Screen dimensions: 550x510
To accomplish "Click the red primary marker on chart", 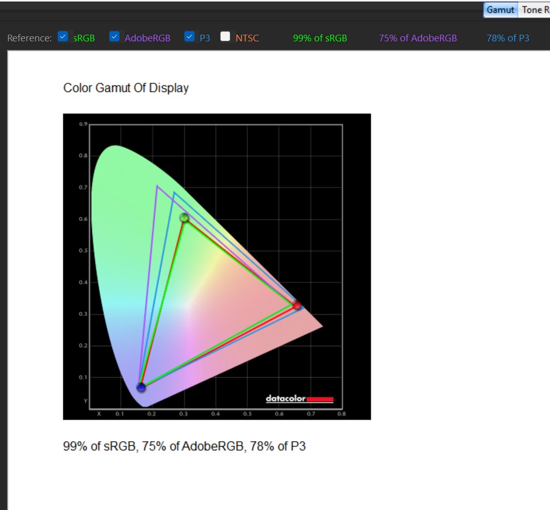I will (297, 305).
